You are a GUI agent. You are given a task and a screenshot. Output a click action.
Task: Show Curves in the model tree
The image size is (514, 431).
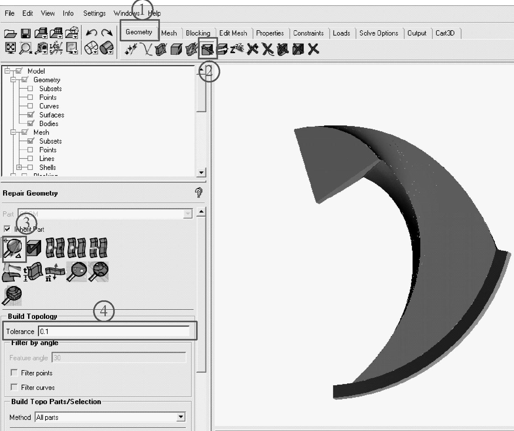[30, 106]
